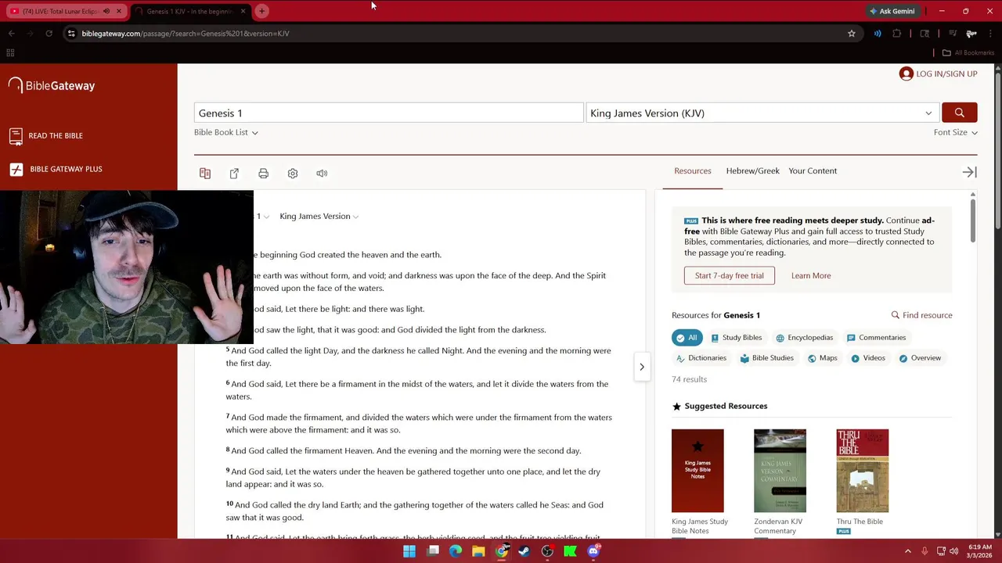Screen dimensions: 1002x563
Task: Switch to the Hebrew/Greek tab
Action: pyautogui.click(x=752, y=170)
